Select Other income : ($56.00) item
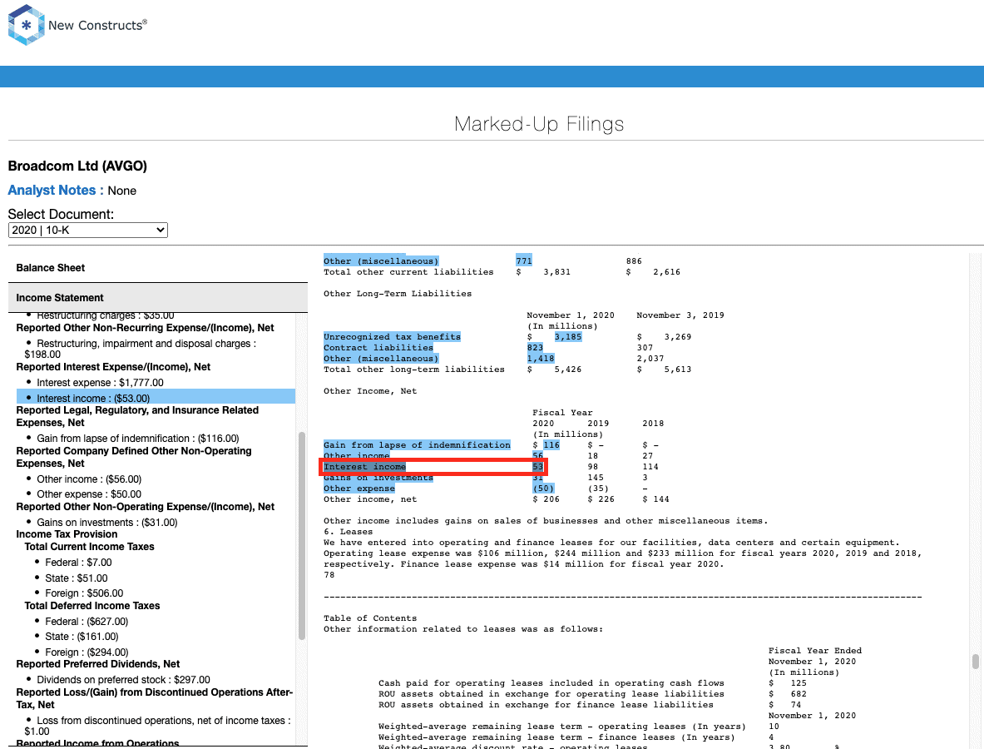The height and width of the screenshot is (749, 984). [88, 479]
